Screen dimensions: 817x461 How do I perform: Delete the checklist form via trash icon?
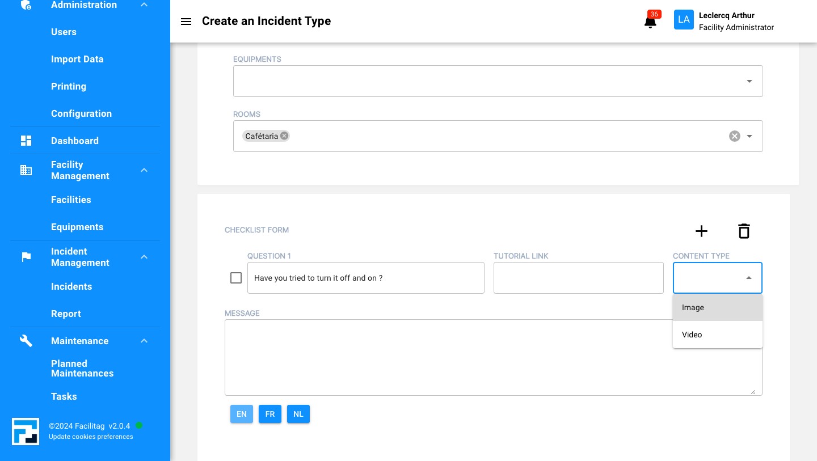pos(744,231)
